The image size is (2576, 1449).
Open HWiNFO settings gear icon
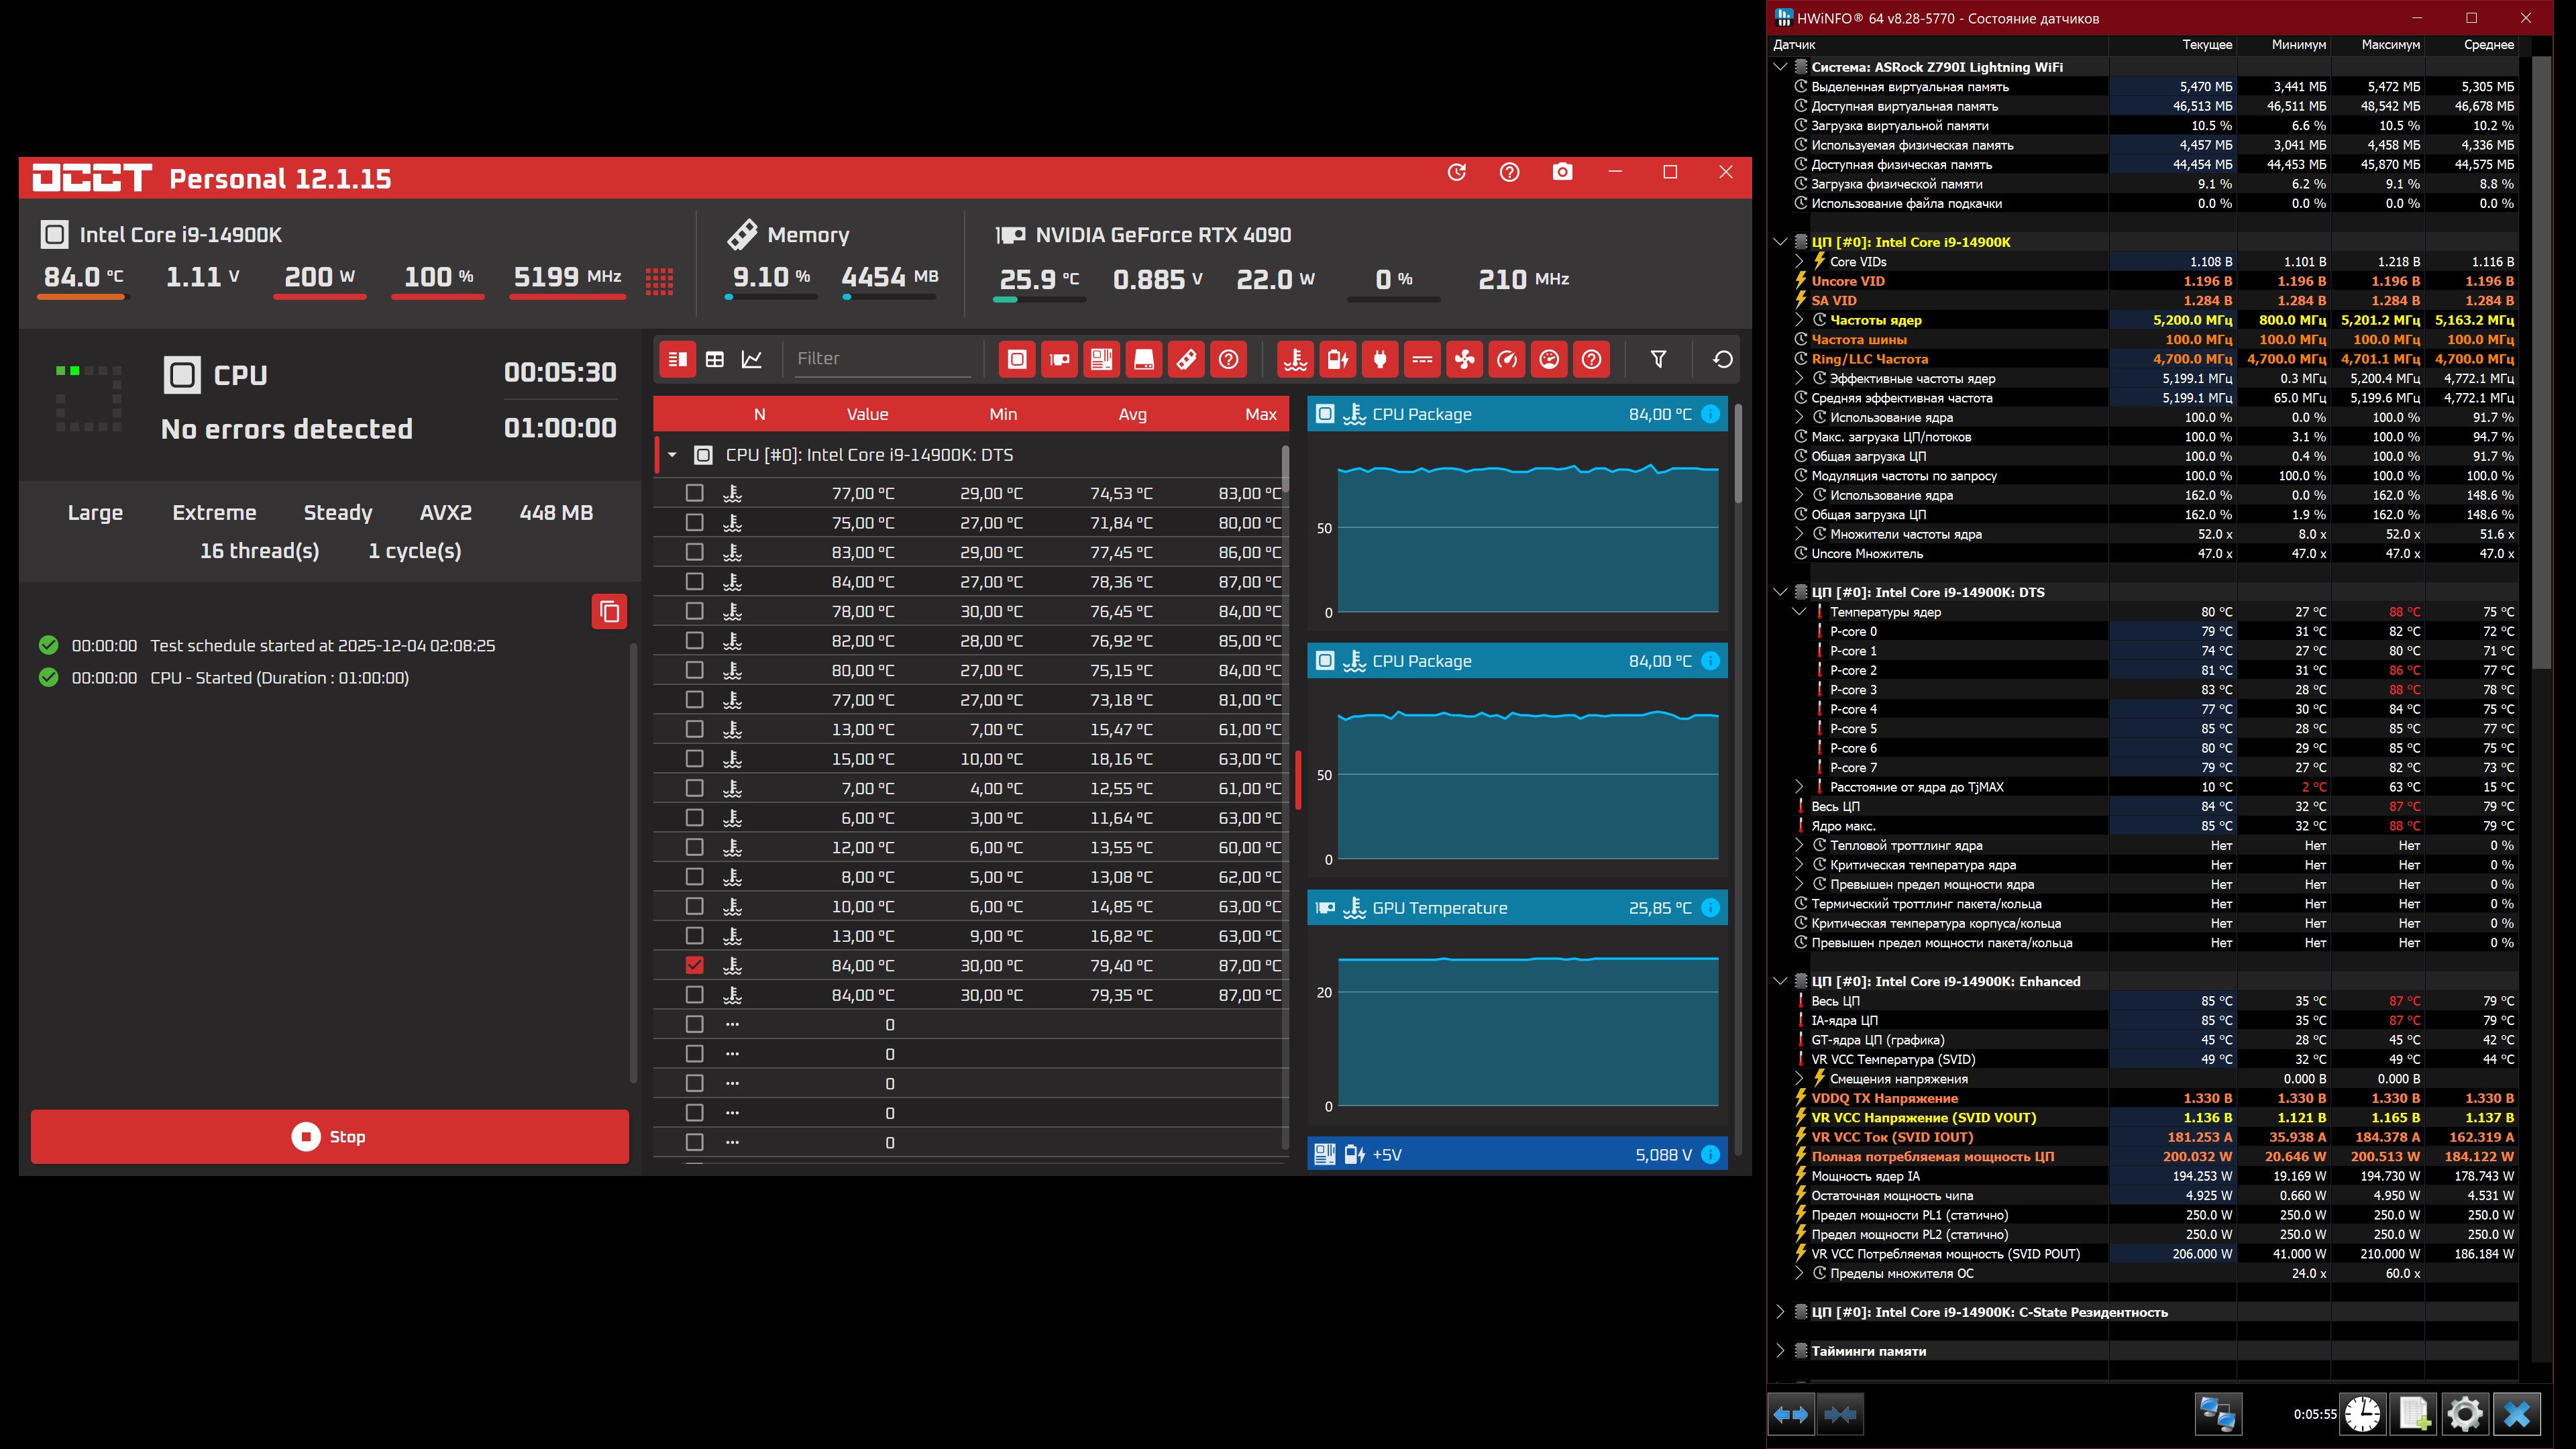click(x=2464, y=1414)
